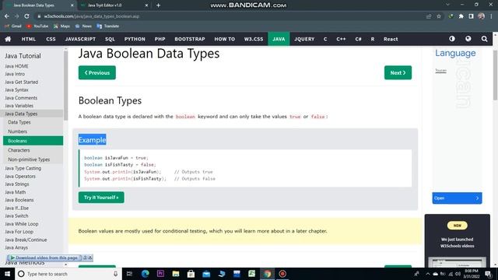Open Java Type Casting sidebar link
The height and width of the screenshot is (280, 498).
pyautogui.click(x=23, y=168)
